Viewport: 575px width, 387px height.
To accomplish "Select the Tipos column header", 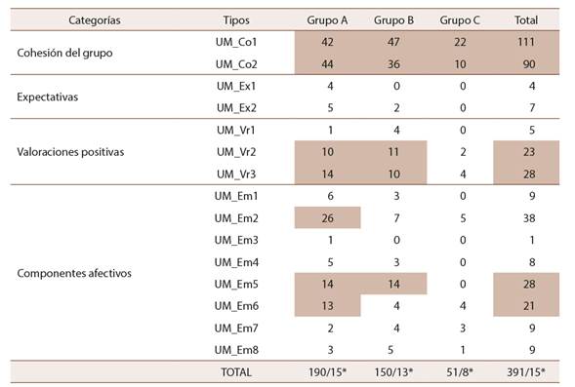I will (236, 20).
